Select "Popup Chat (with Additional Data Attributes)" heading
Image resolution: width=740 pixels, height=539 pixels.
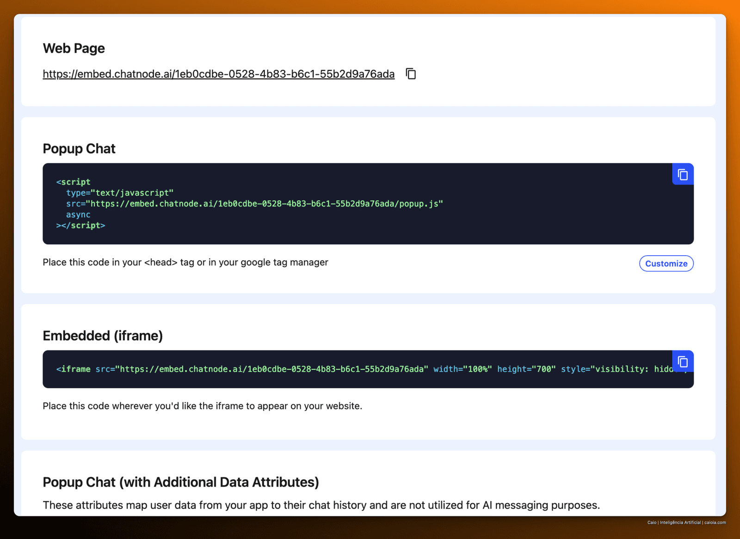click(x=181, y=482)
